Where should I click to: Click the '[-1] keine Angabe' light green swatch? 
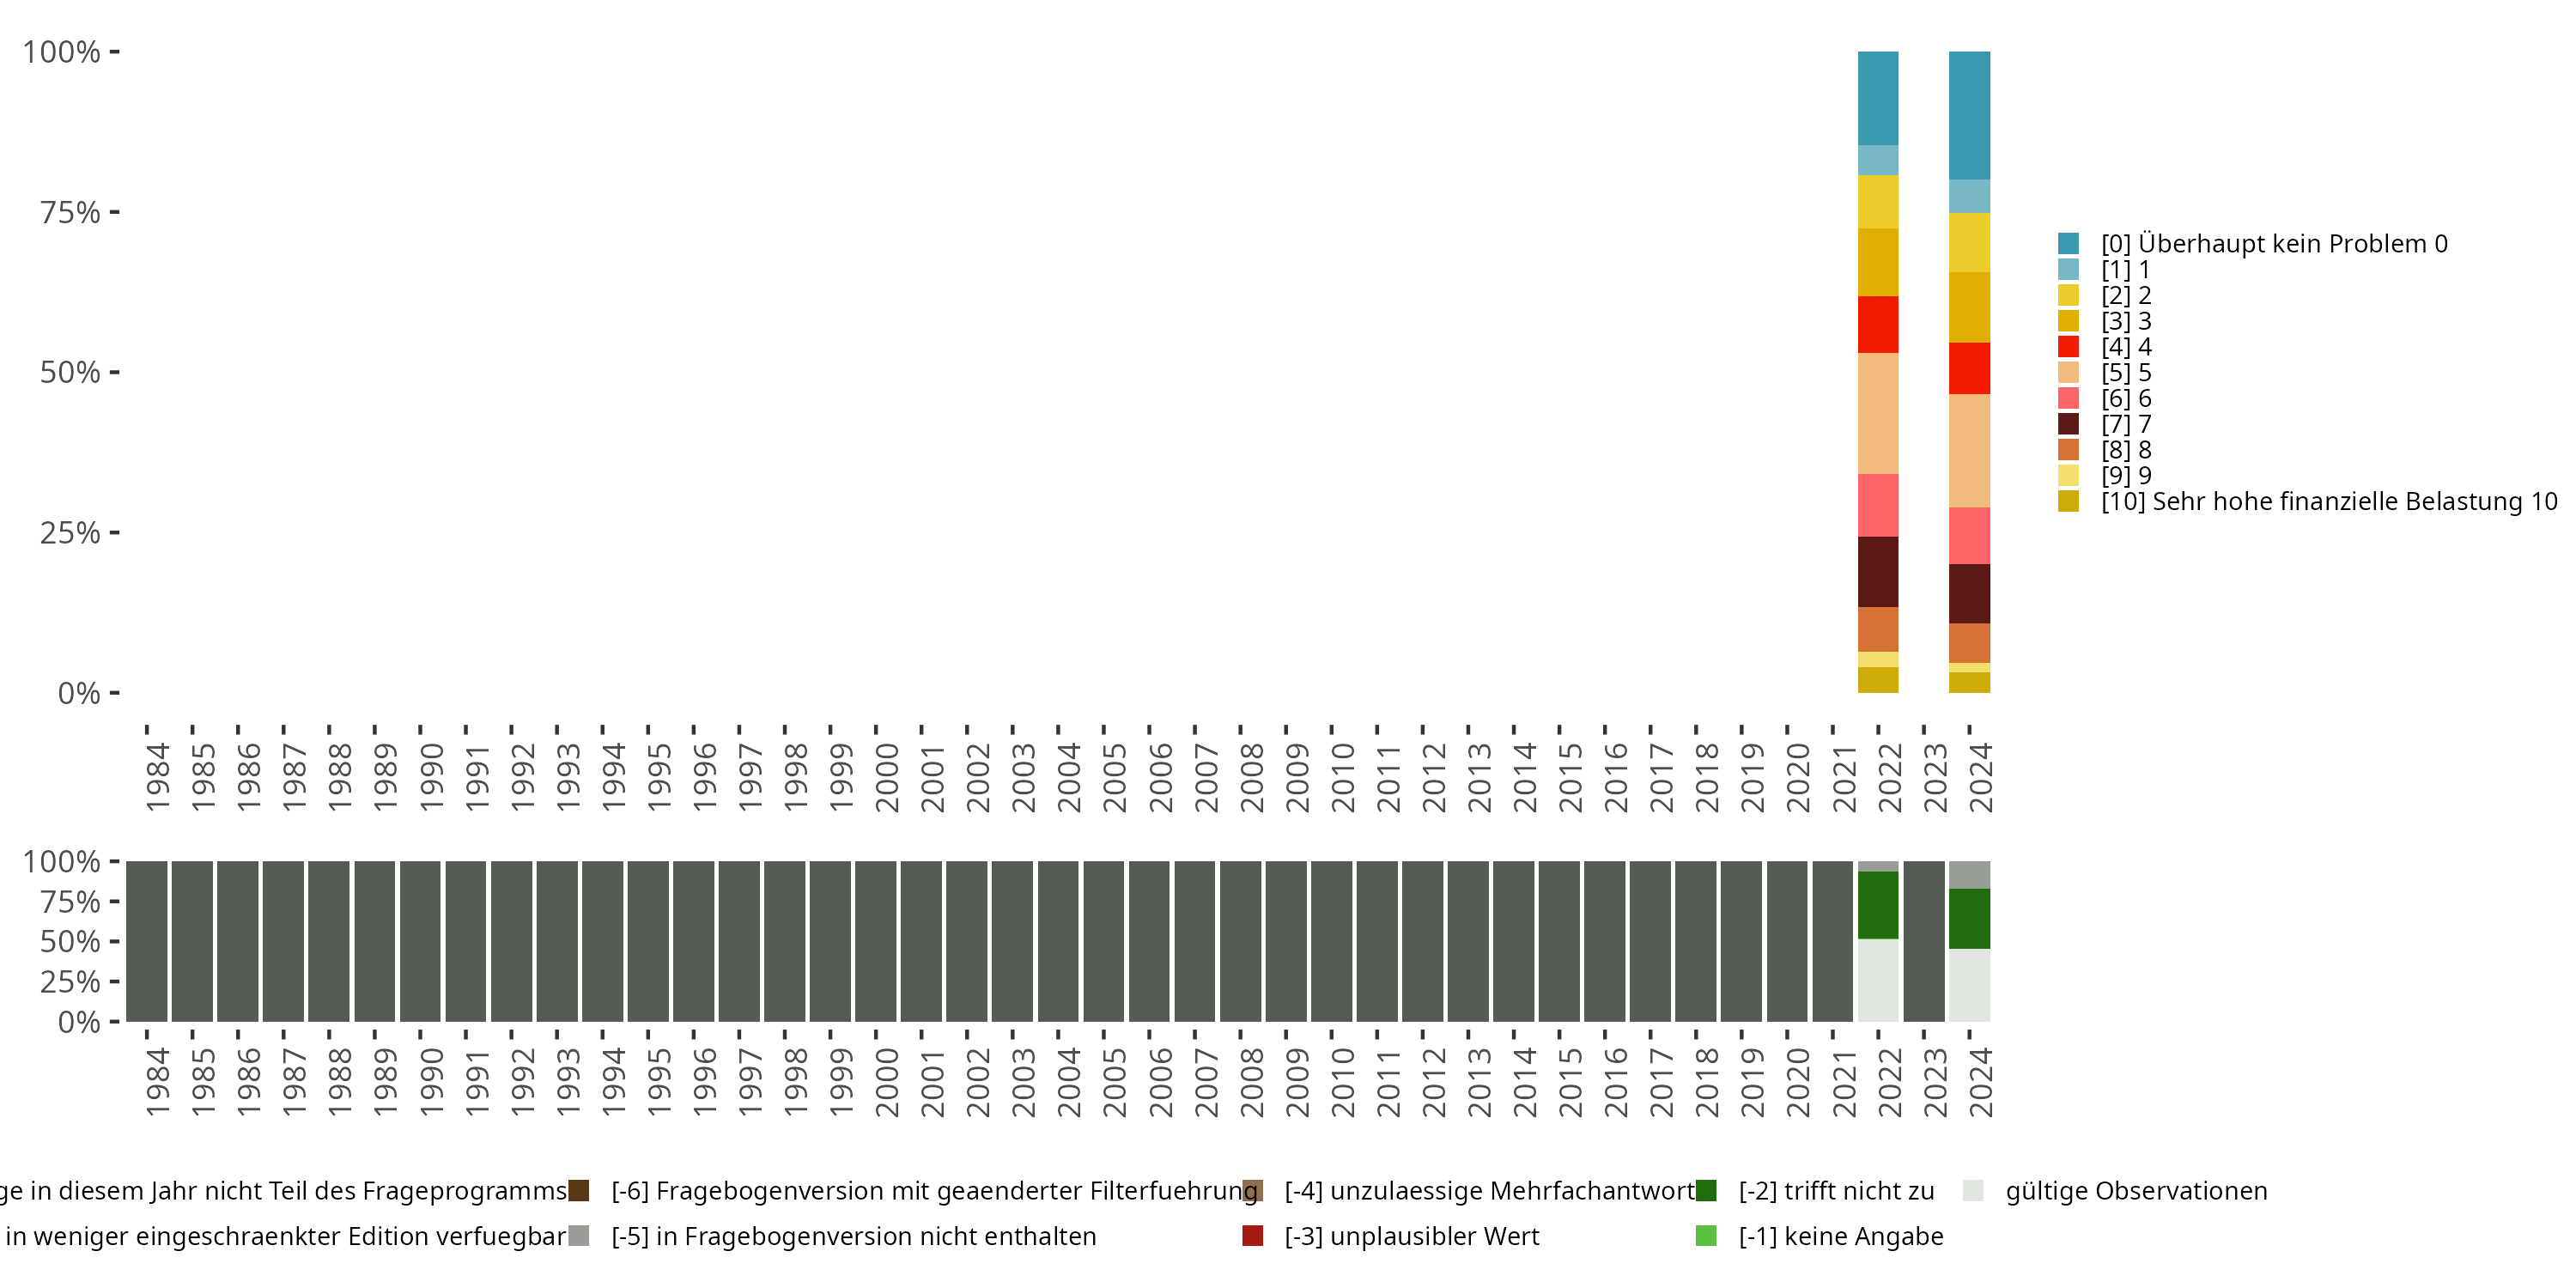pos(1706,1236)
